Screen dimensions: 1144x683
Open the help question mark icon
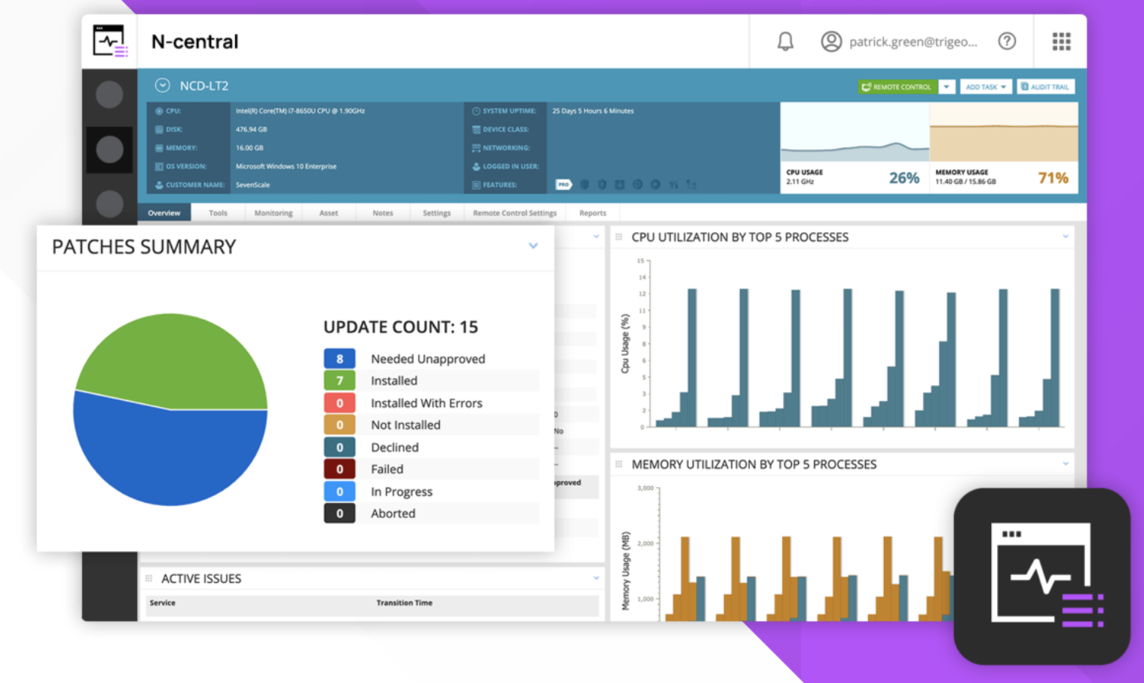click(1007, 41)
